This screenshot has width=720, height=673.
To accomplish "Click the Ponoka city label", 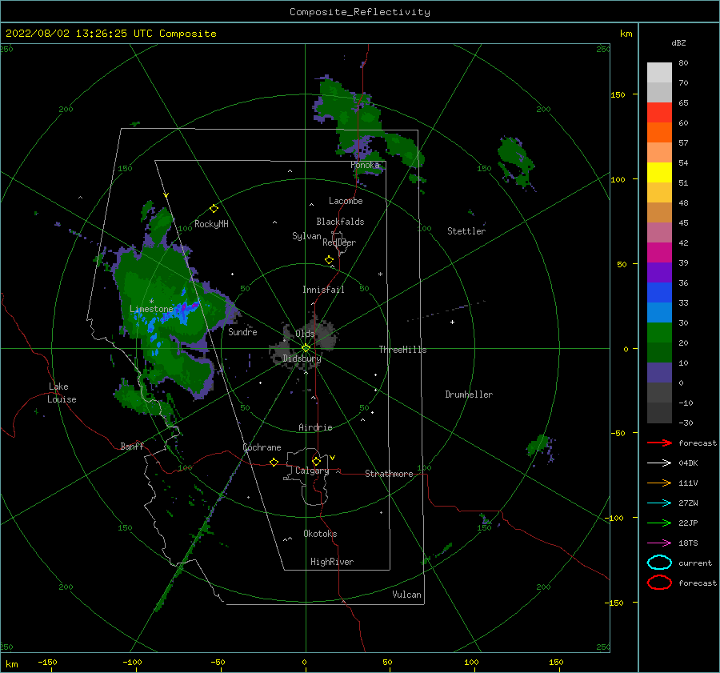I will (x=365, y=165).
